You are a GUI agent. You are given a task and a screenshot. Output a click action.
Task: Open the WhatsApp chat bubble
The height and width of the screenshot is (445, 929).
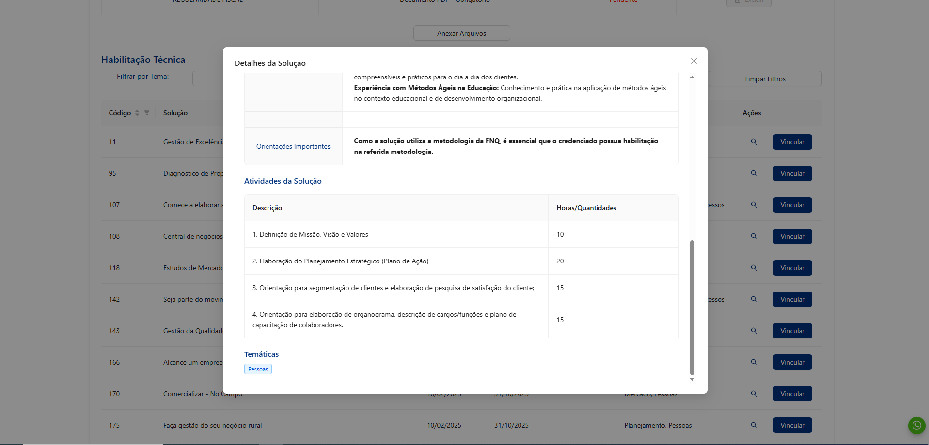[916, 426]
